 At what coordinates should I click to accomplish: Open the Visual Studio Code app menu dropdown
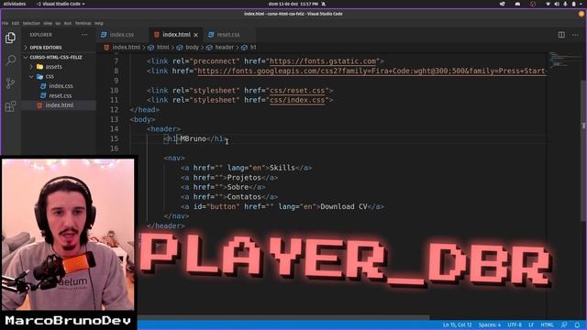coord(60,4)
